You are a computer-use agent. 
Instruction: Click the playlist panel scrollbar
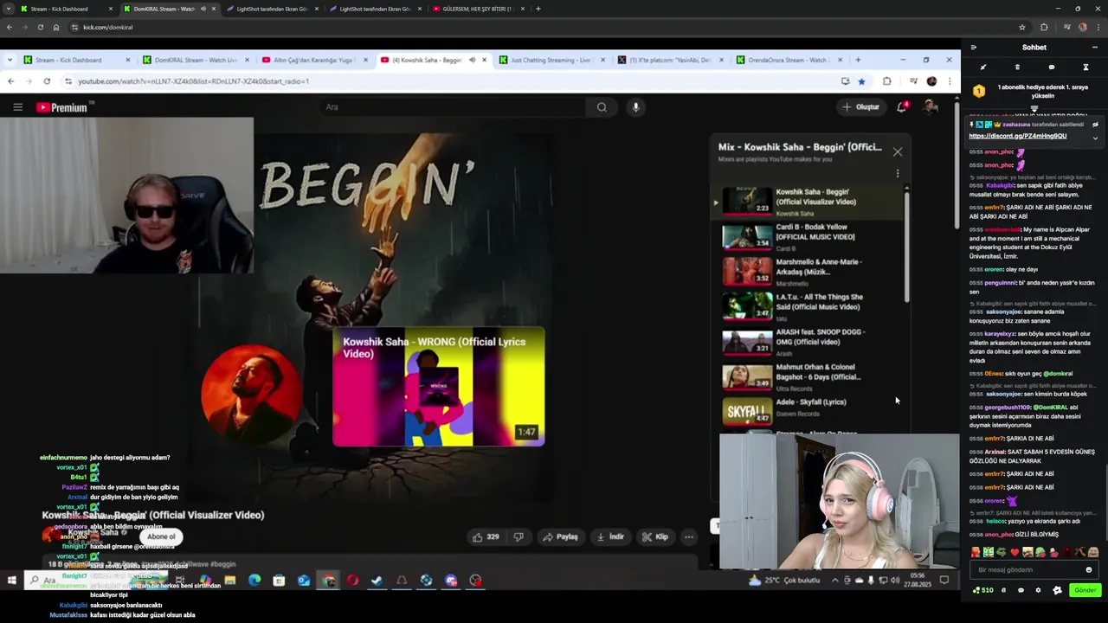[907, 247]
